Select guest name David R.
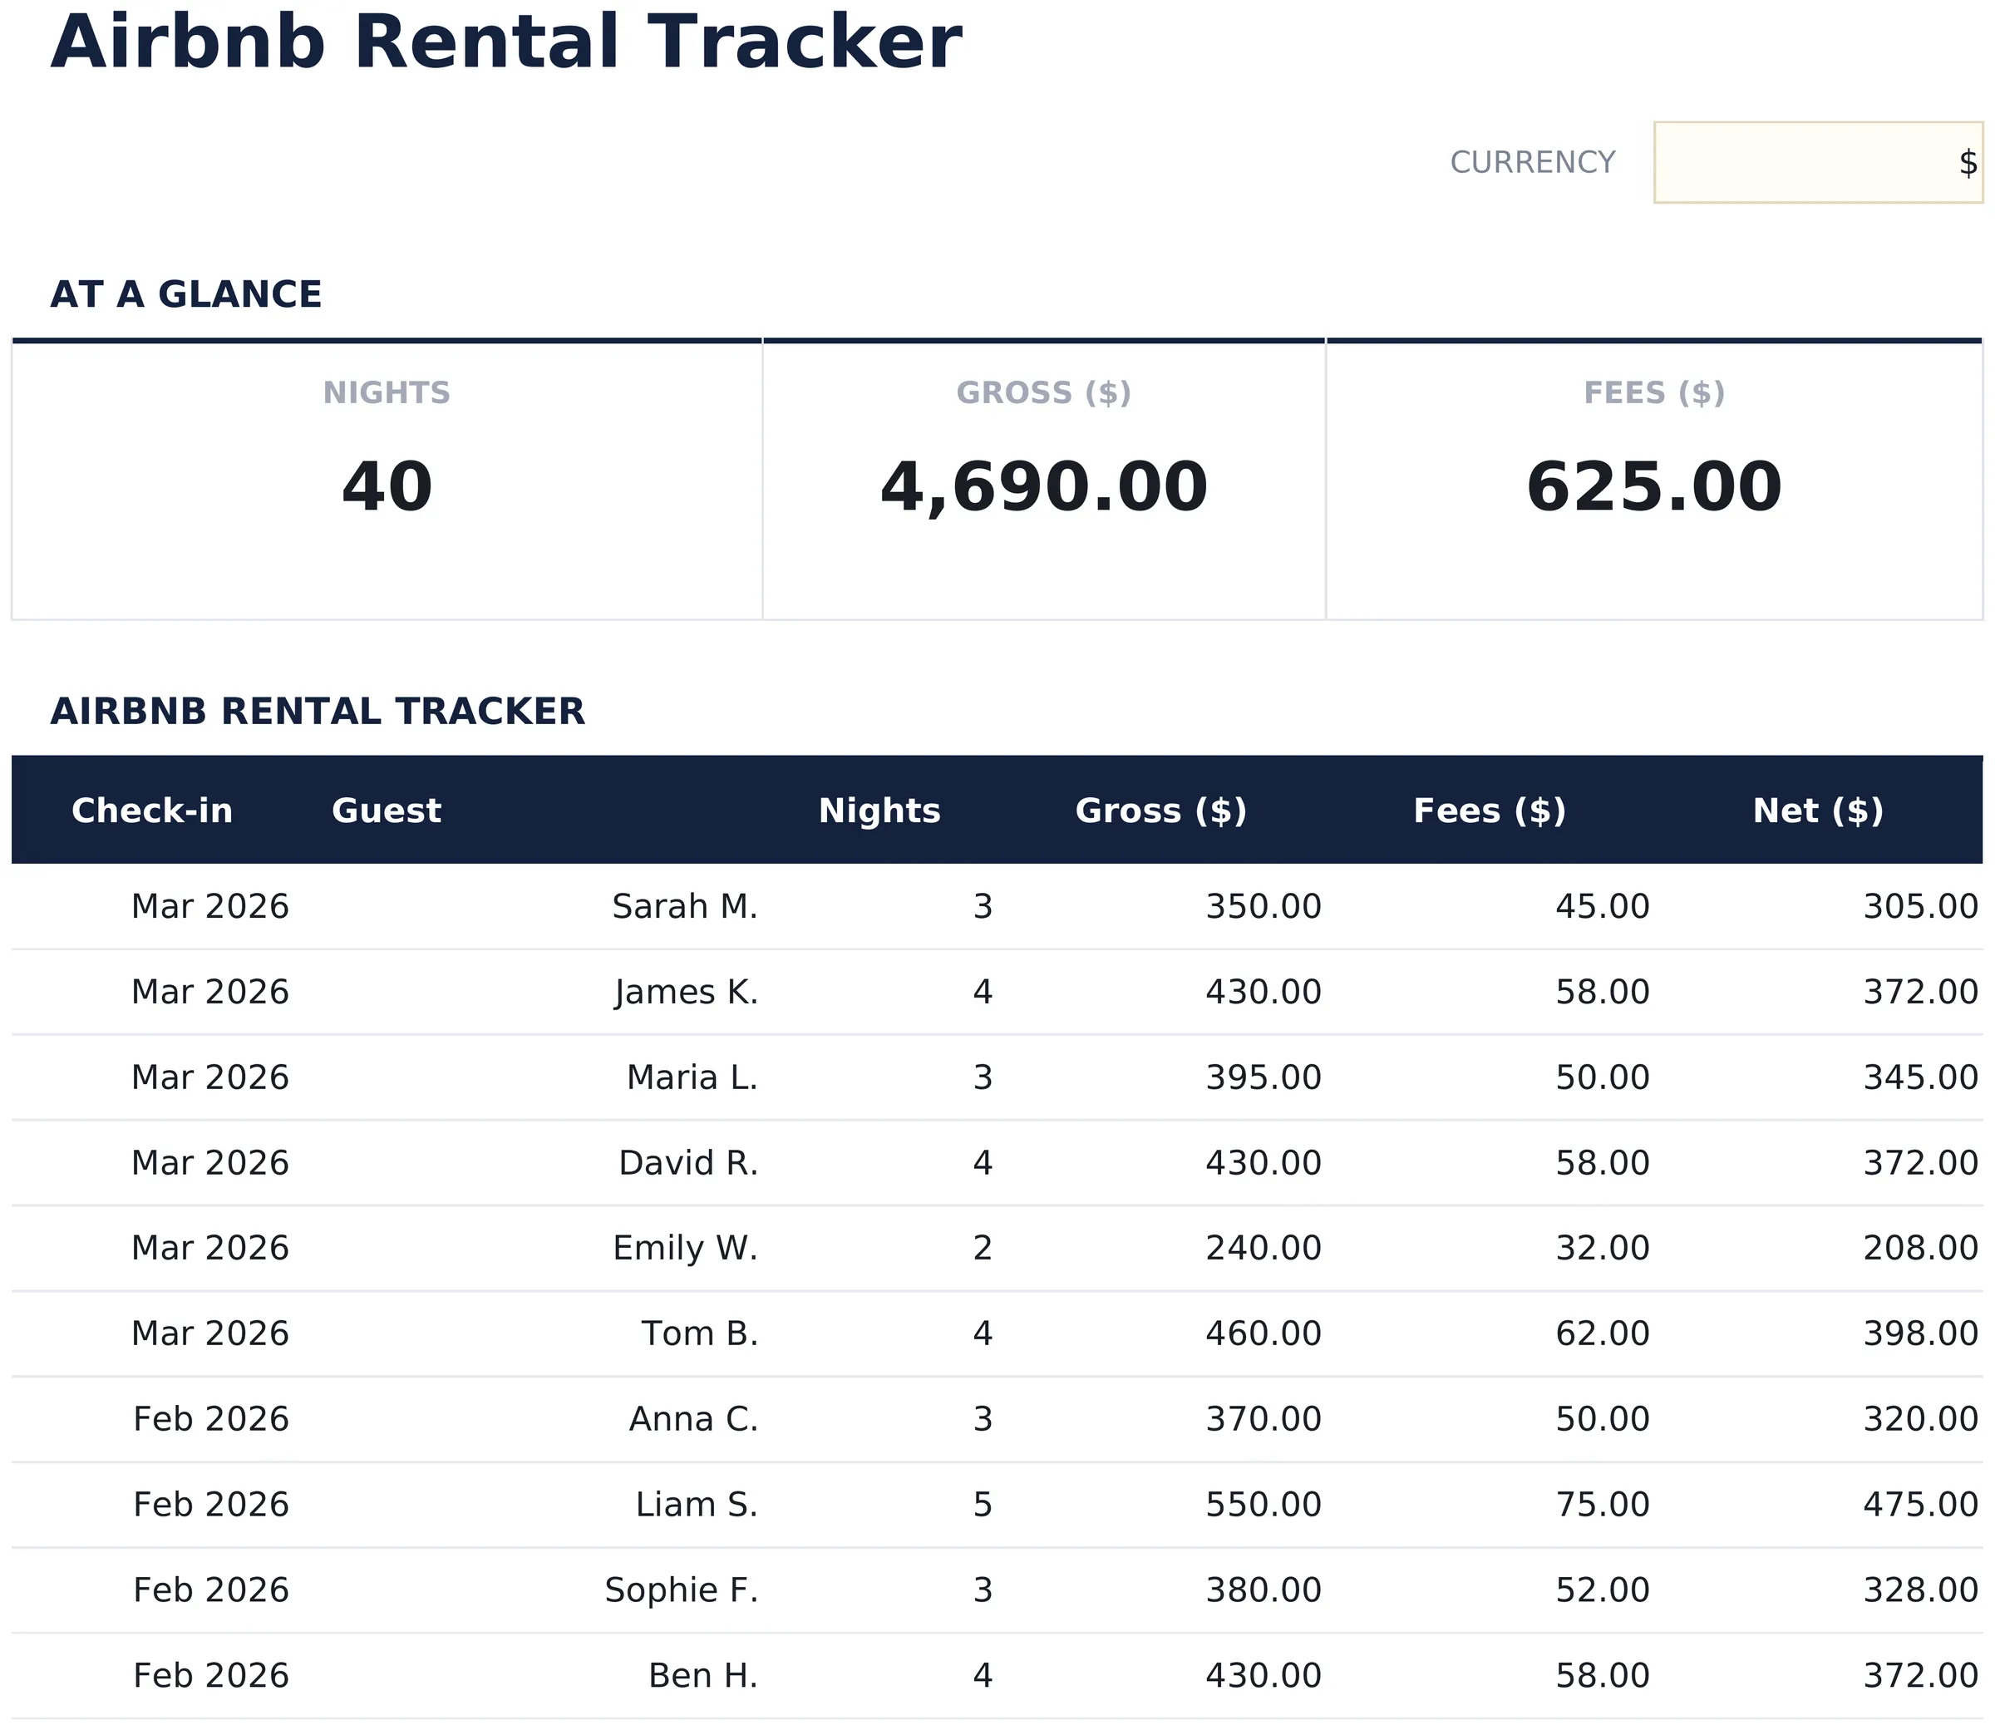The height and width of the screenshot is (1730, 1995). coord(688,1163)
